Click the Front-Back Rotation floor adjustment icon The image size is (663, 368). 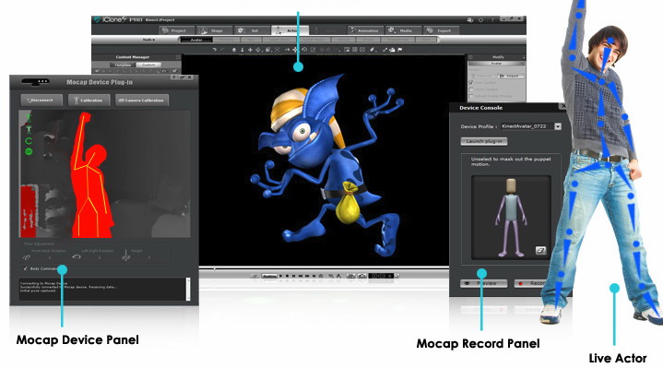(x=26, y=257)
